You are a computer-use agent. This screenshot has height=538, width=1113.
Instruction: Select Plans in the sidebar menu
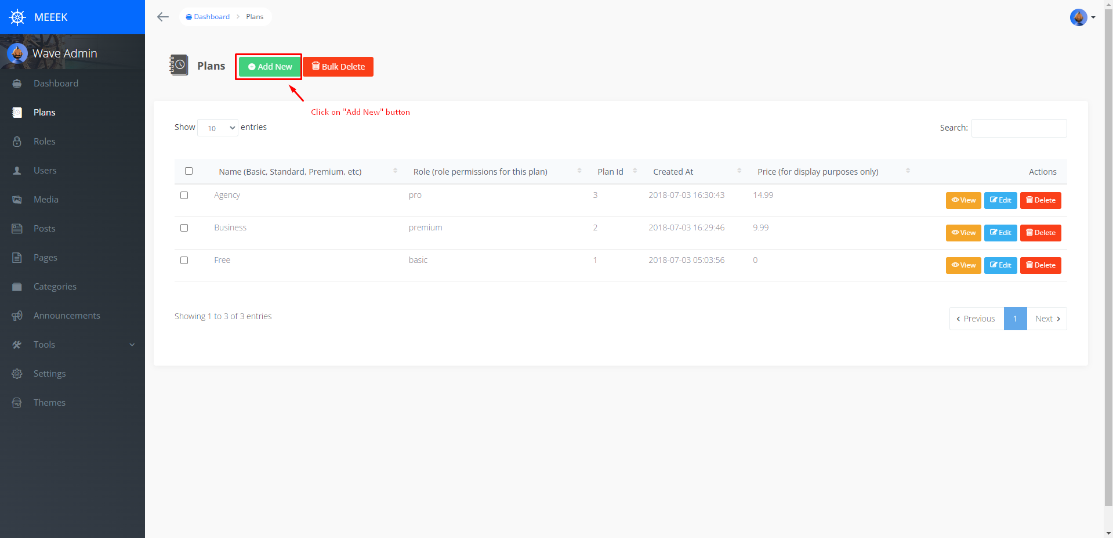click(x=45, y=112)
